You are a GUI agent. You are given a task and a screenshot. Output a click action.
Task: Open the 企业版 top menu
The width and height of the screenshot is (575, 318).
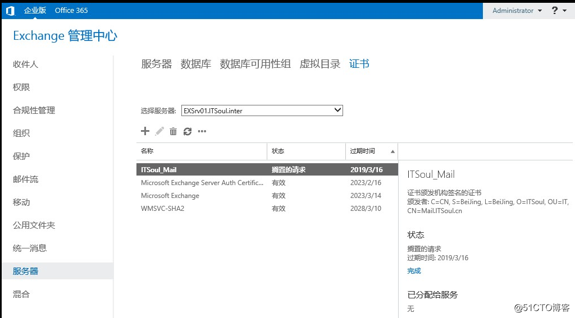point(35,10)
